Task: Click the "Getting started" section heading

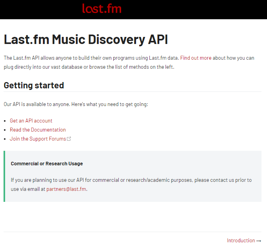Action: point(34,85)
